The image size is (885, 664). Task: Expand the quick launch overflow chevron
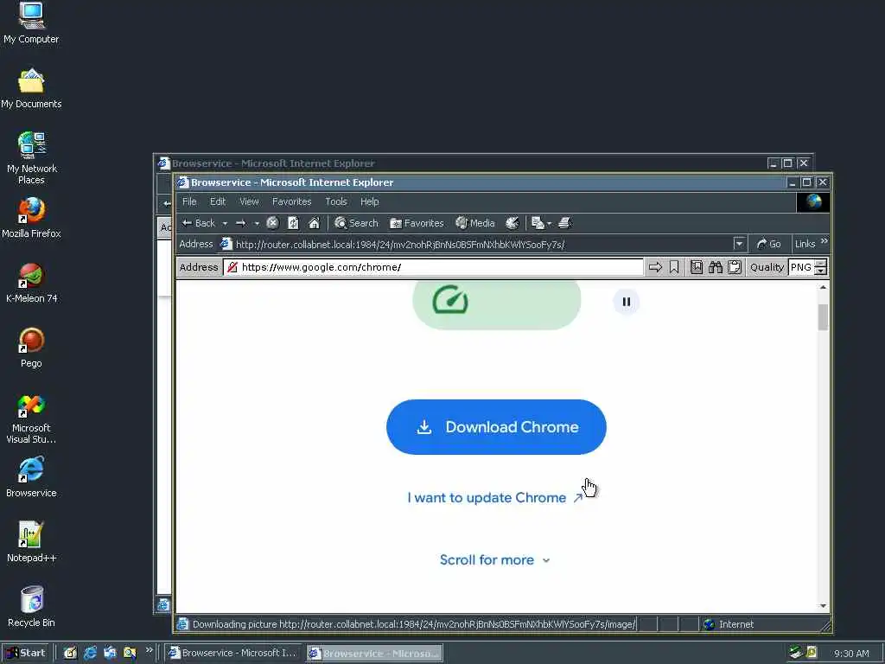[149, 650]
